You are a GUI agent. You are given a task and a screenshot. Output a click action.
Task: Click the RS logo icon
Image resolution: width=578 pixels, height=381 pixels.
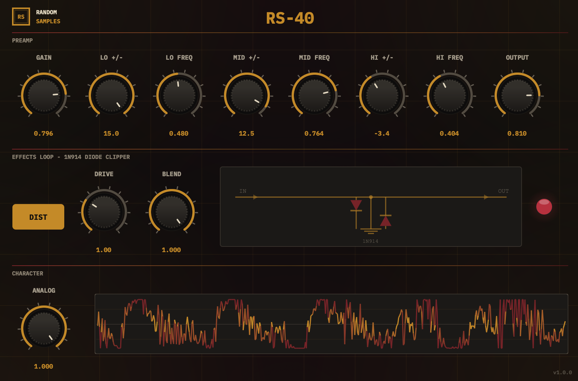pyautogui.click(x=21, y=17)
